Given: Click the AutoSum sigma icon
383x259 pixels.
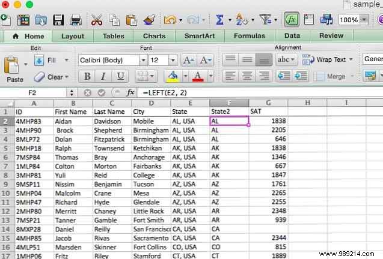Looking at the screenshot, I should 219,20.
